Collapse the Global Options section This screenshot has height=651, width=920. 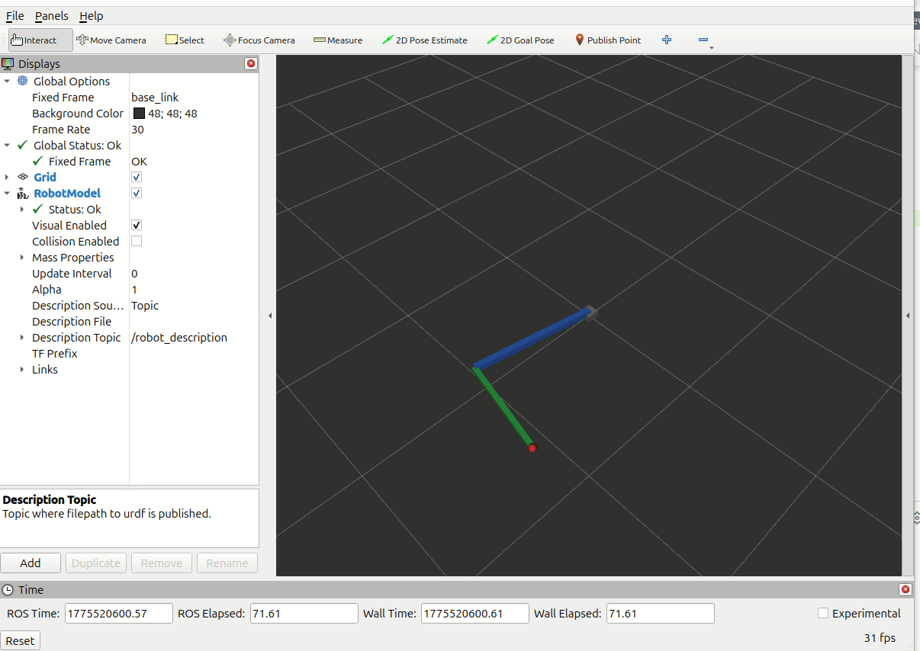tap(8, 82)
